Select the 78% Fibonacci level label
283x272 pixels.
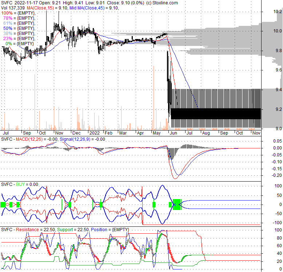point(19,18)
